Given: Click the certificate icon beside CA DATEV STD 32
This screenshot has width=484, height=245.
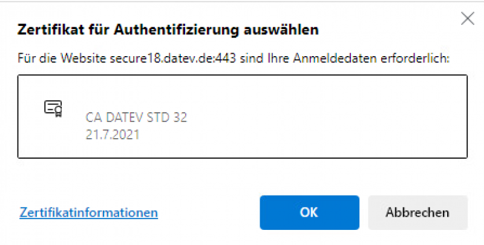Looking at the screenshot, I should pos(53,108).
